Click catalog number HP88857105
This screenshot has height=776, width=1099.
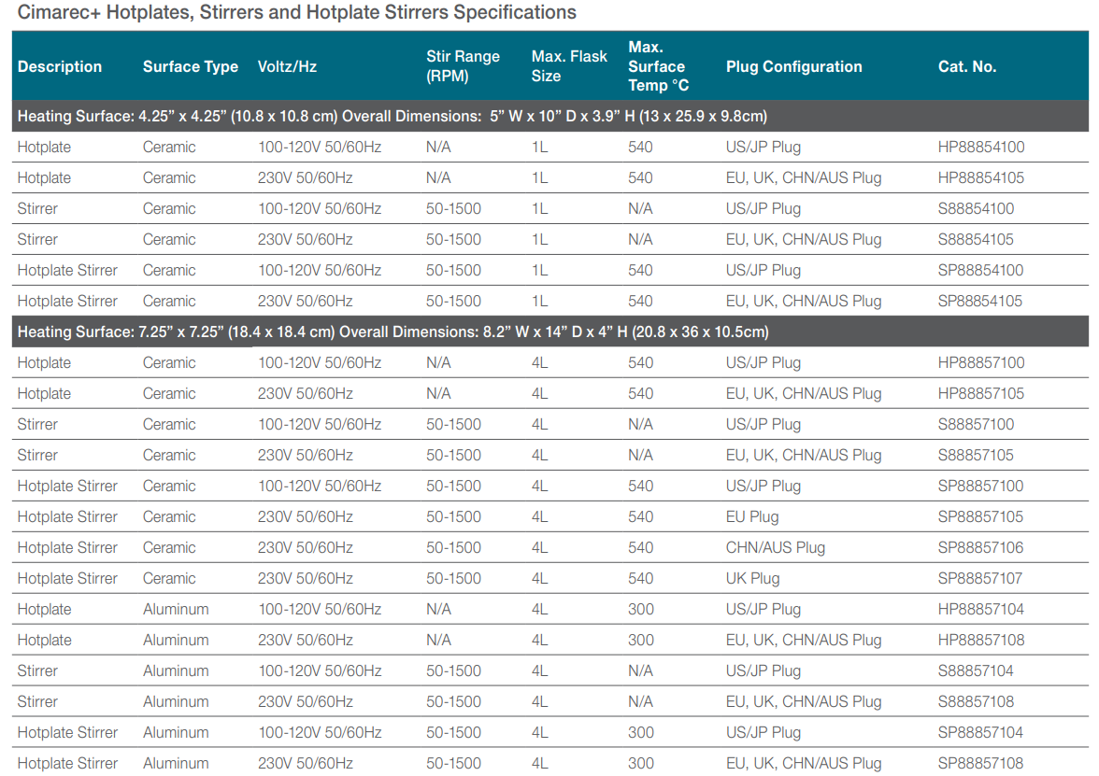tap(981, 394)
